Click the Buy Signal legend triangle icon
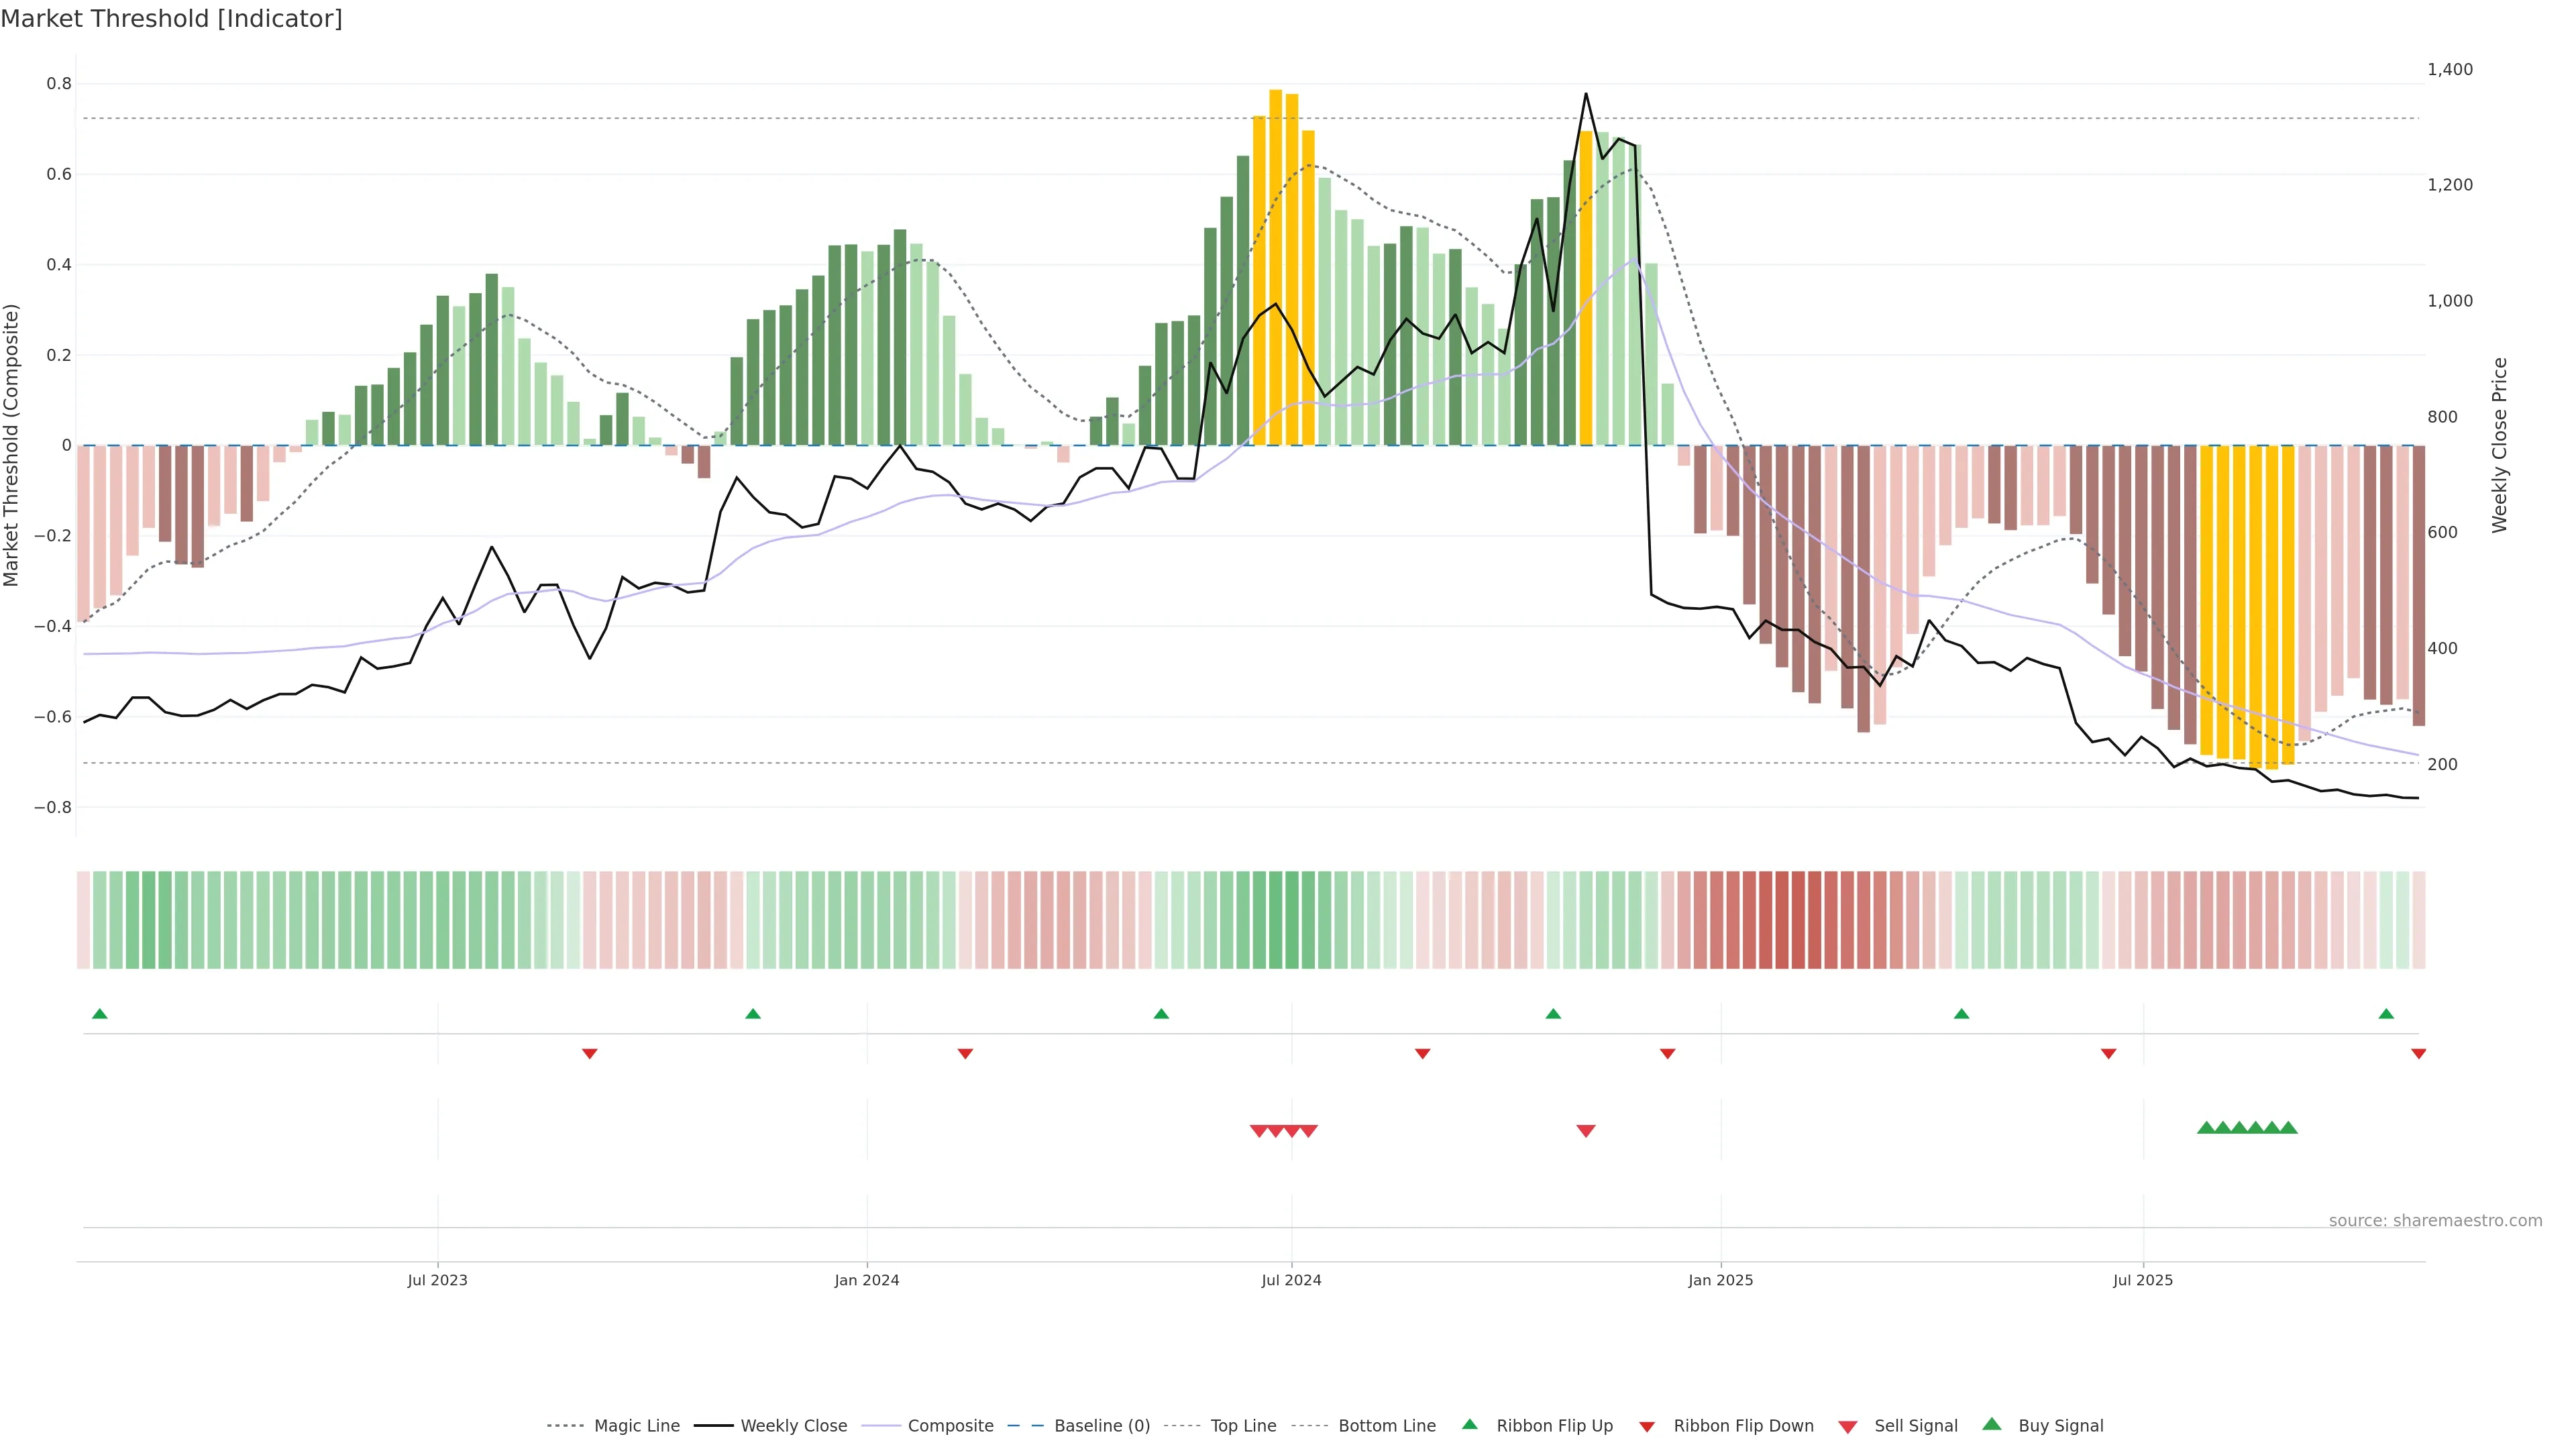 pos(1991,1424)
